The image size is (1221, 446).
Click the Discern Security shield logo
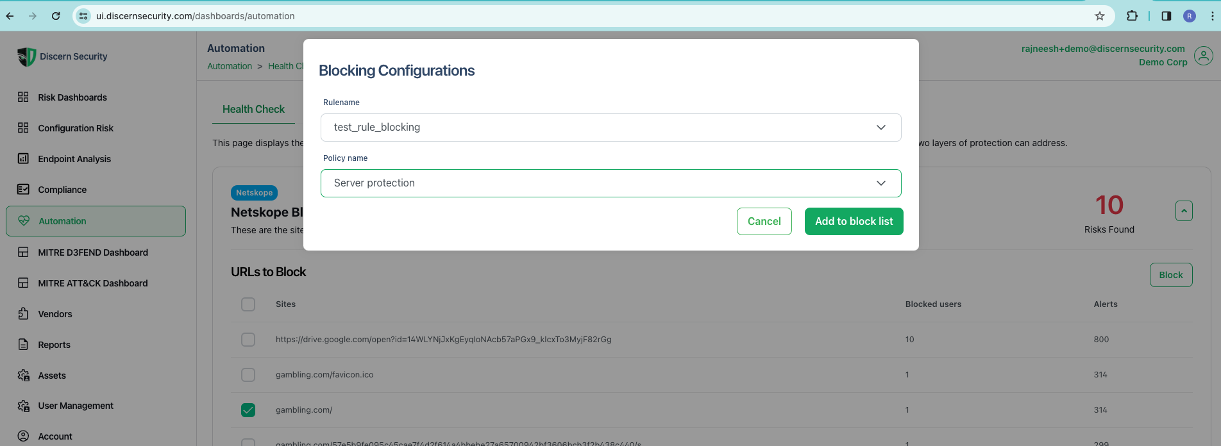(26, 56)
